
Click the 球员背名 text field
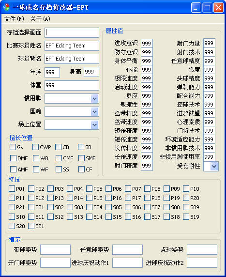(72, 59)
